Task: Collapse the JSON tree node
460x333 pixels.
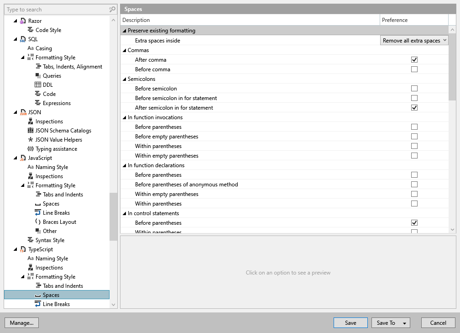Action: tap(15, 112)
